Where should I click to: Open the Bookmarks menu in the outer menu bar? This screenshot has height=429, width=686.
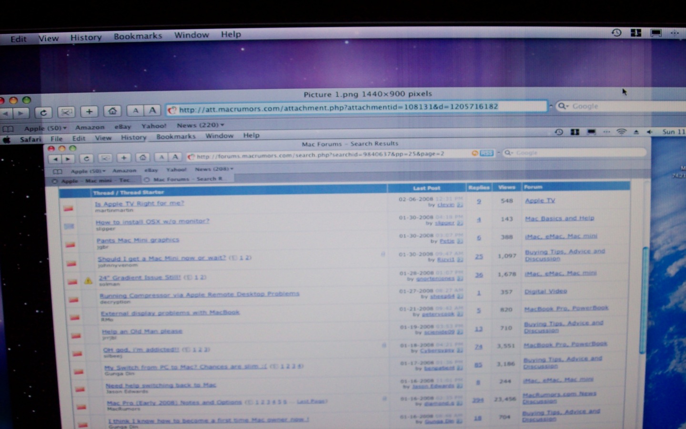138,36
